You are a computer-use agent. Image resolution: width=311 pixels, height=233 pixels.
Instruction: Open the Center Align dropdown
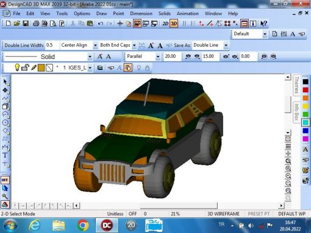point(95,45)
